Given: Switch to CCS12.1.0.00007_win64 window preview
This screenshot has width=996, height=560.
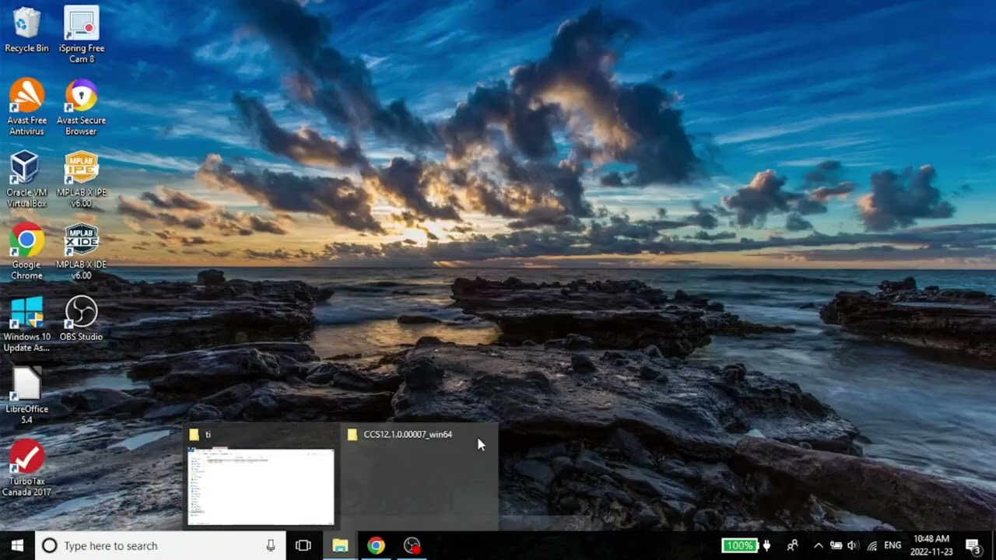Looking at the screenshot, I should [419, 477].
